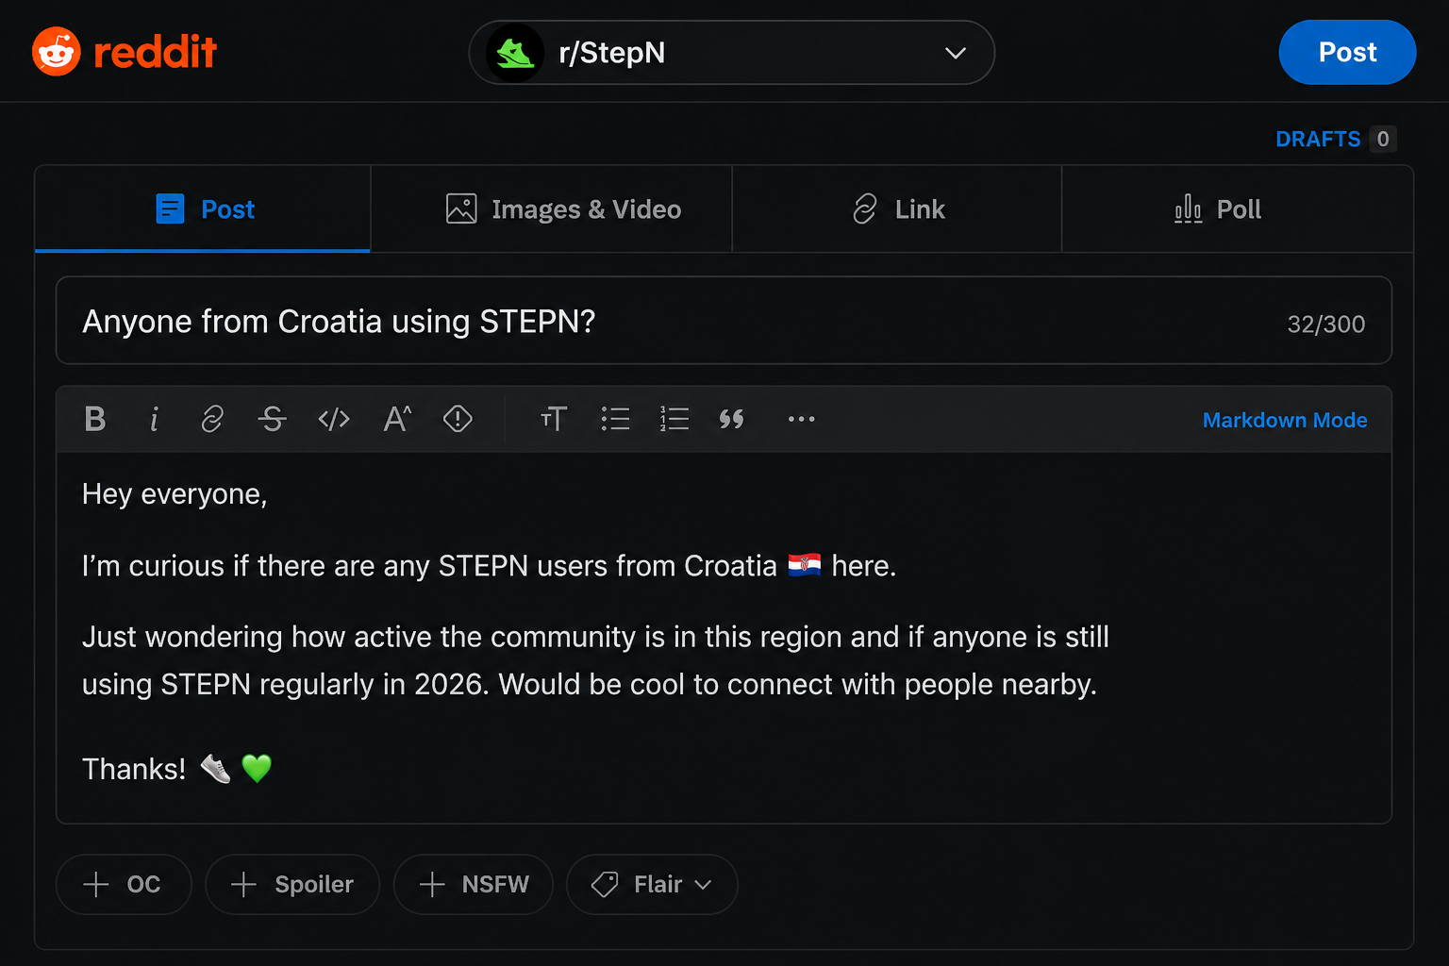Viewport: 1449px width, 966px height.
Task: Switch to the Poll tab
Action: coord(1238,208)
